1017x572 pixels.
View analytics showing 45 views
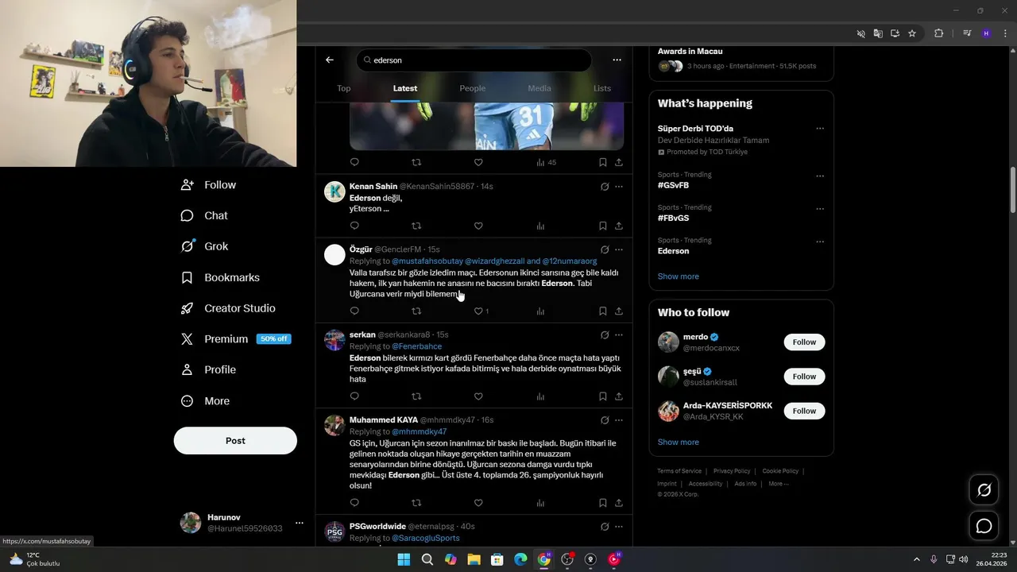pos(546,162)
